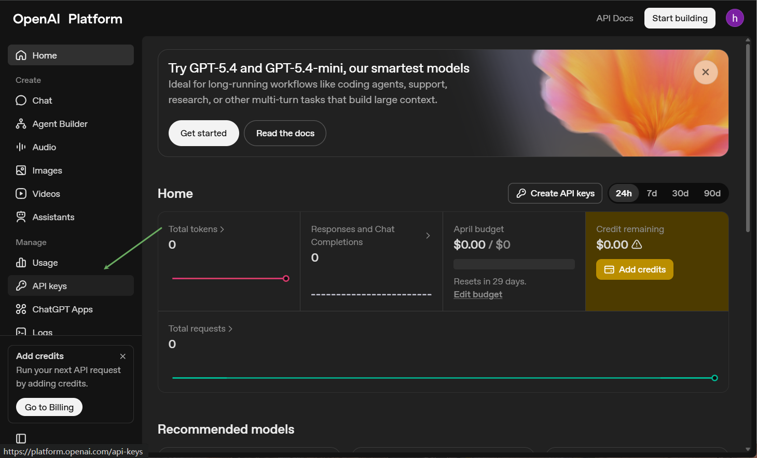Click the Assistants robot icon
Viewport: 757px width, 458px height.
pos(21,217)
